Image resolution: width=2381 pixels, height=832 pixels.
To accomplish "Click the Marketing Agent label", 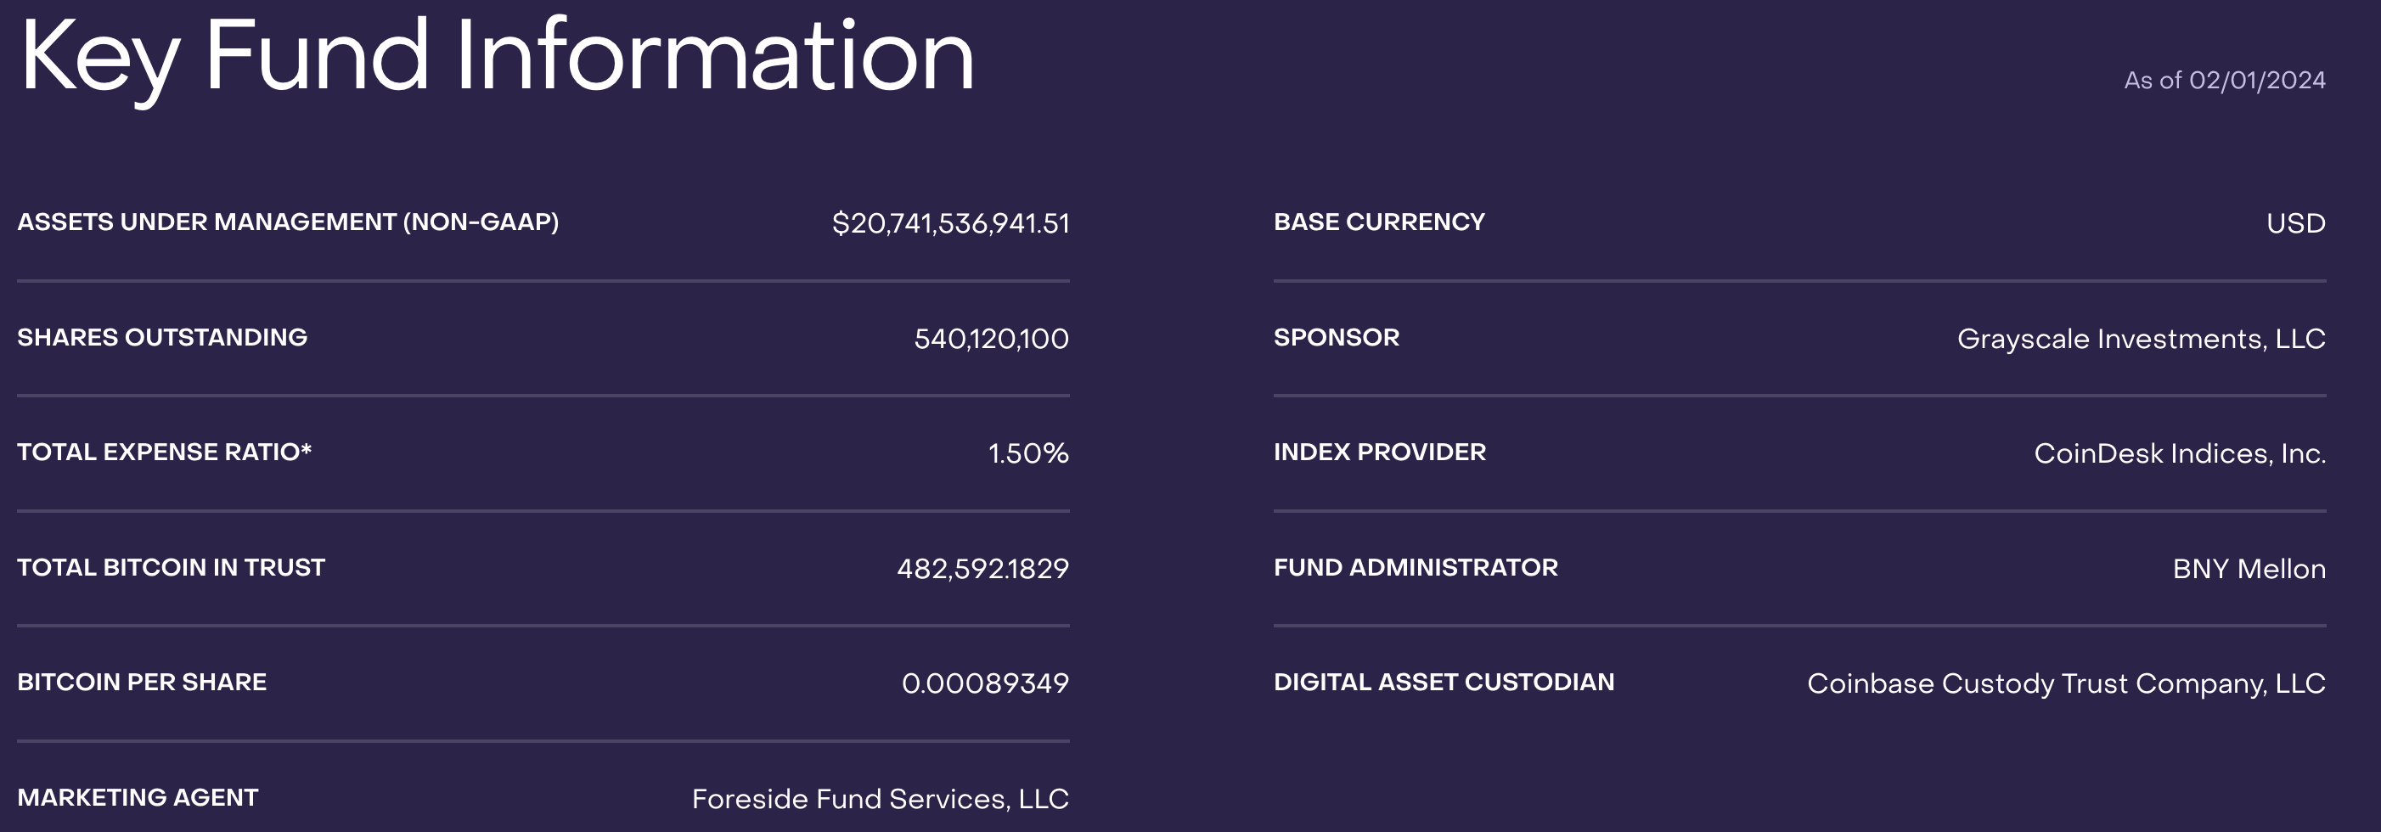I will pos(138,798).
